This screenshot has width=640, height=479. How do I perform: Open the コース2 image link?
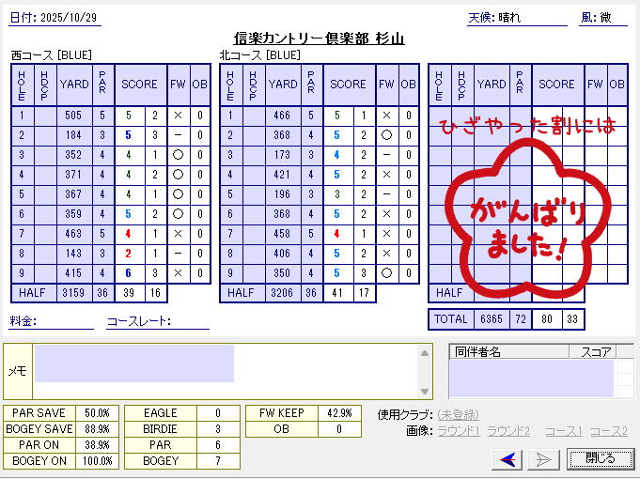click(608, 431)
